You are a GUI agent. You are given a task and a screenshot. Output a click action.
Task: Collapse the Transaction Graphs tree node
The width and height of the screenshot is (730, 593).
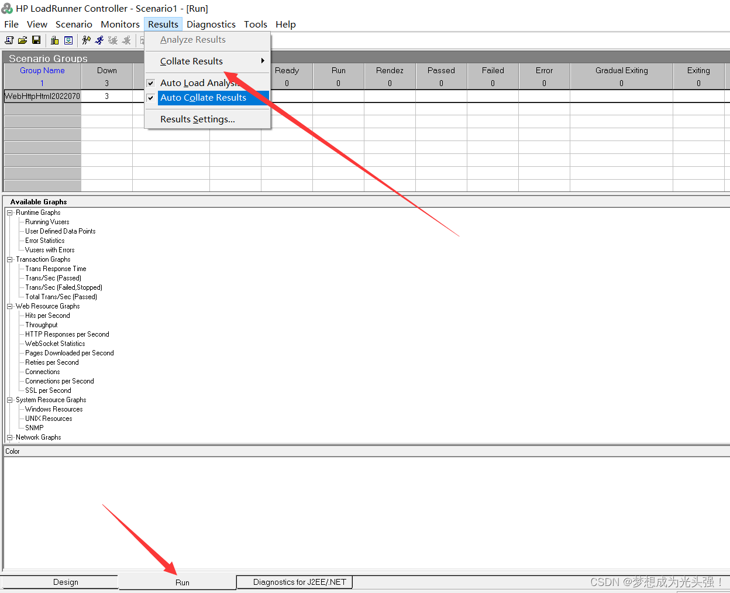10,259
